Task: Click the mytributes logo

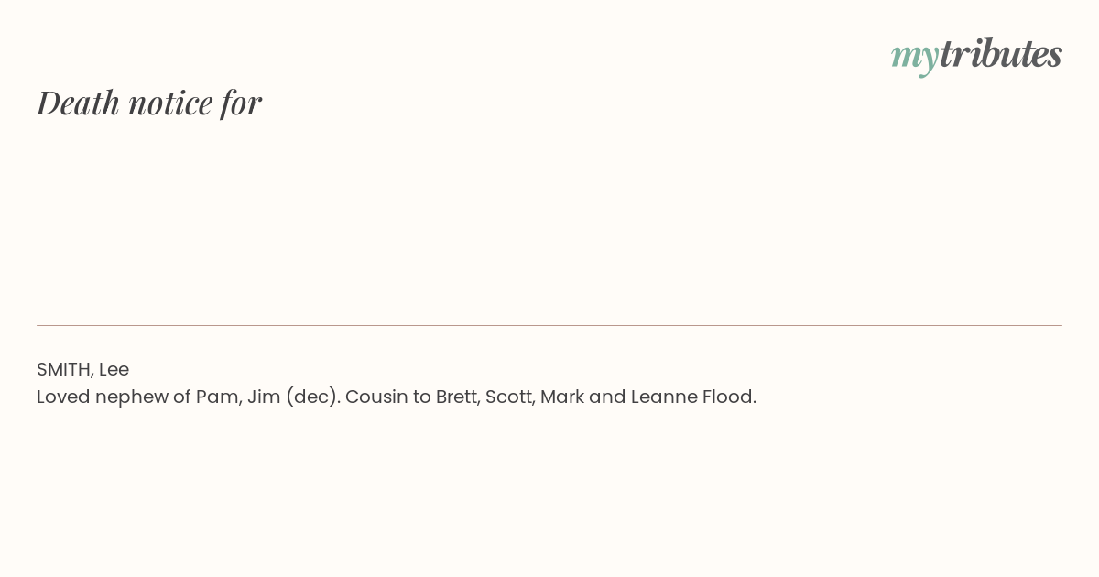Action: pos(976,55)
